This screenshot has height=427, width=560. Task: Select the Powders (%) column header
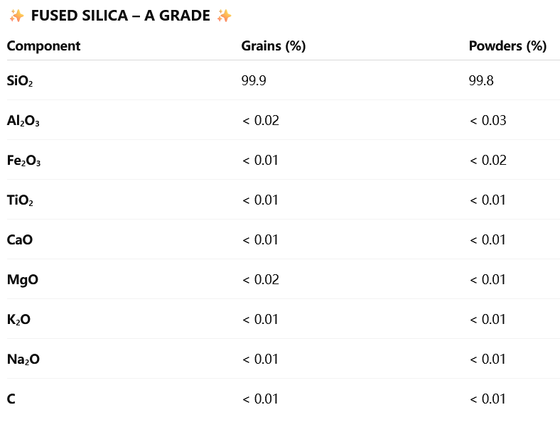click(507, 46)
